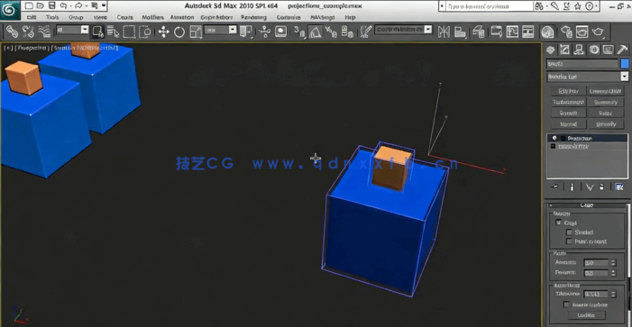Toggle Percent Snap on the main toolbar
The image size is (632, 327).
click(331, 32)
